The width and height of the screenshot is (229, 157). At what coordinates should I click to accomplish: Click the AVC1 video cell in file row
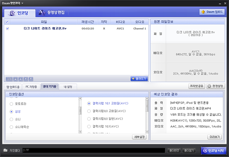point(120,29)
